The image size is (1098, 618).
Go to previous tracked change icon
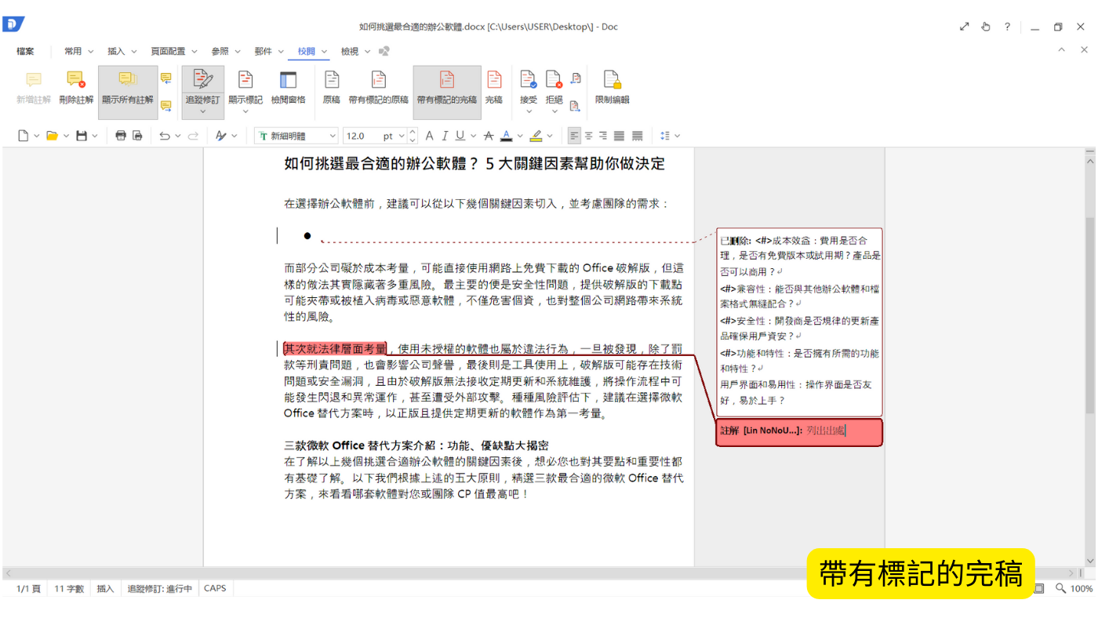click(x=575, y=78)
